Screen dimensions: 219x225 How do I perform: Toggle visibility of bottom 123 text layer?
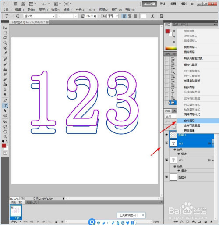166,160
